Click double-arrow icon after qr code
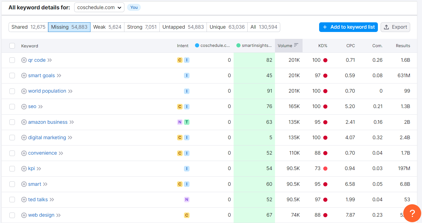The width and height of the screenshot is (422, 223). click(x=50, y=60)
